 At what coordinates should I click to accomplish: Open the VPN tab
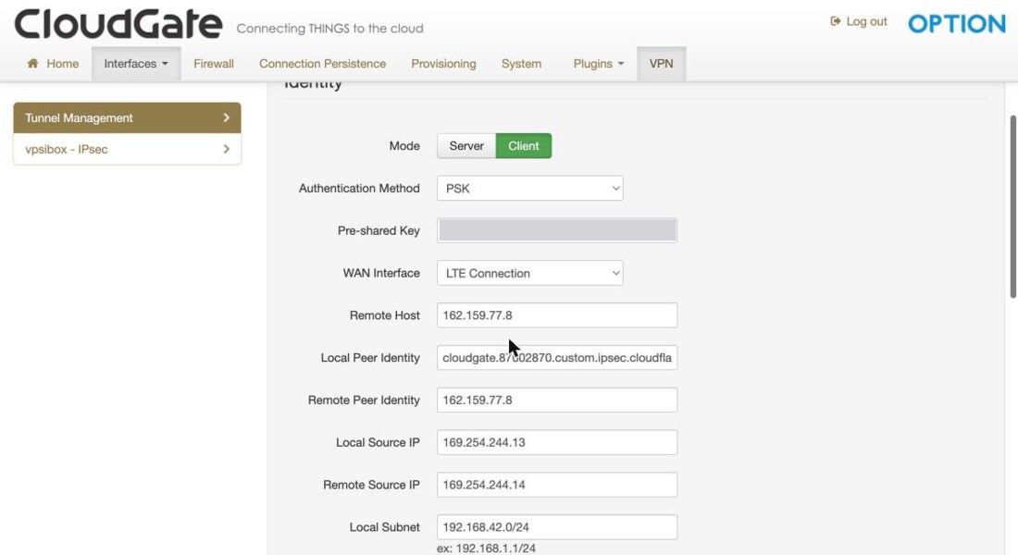click(661, 64)
